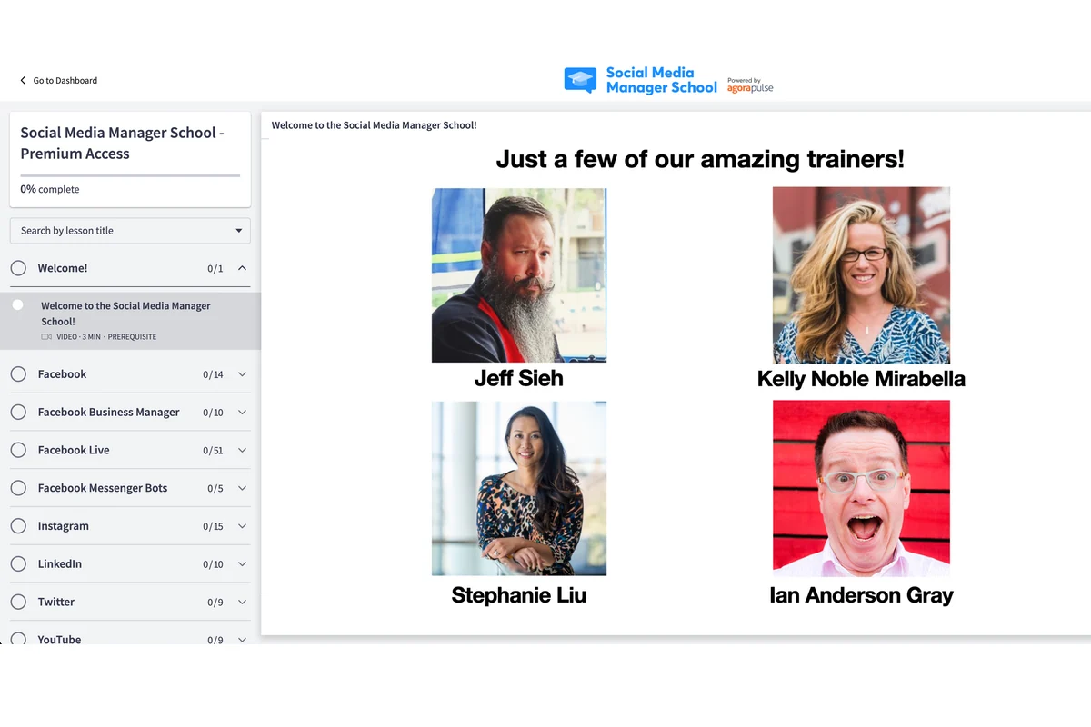
Task: Click the completion circle for the Facebook chapter
Action: click(18, 374)
